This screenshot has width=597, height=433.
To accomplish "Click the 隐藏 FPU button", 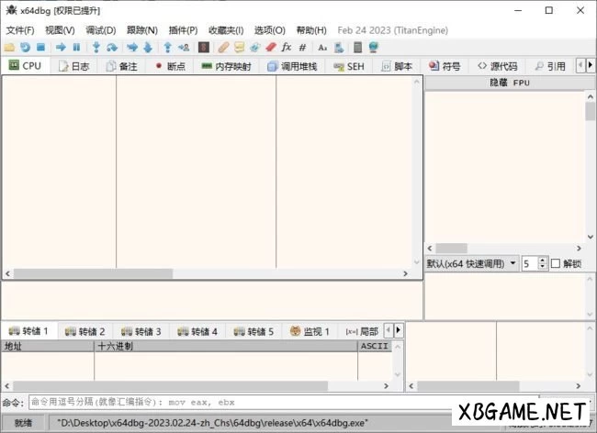I will 510,83.
